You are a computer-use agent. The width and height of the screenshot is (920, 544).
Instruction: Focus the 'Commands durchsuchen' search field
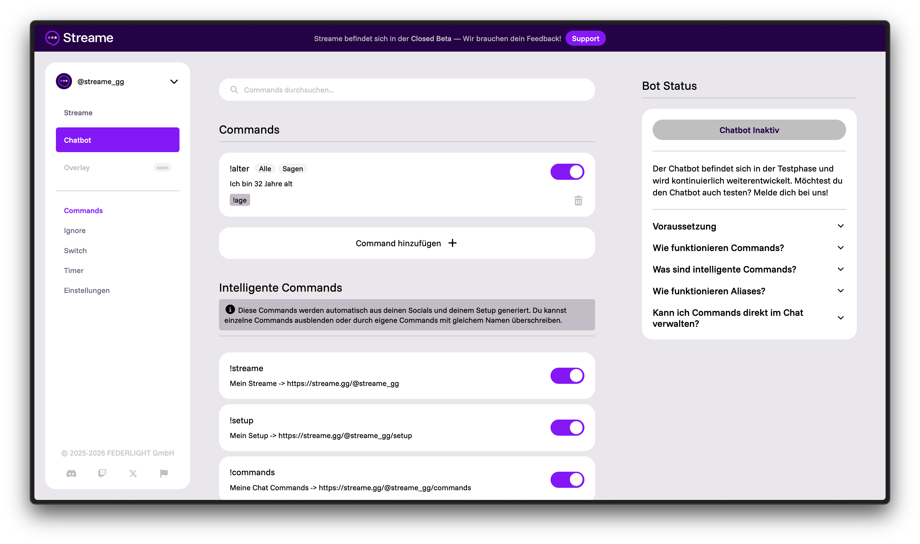coord(406,90)
